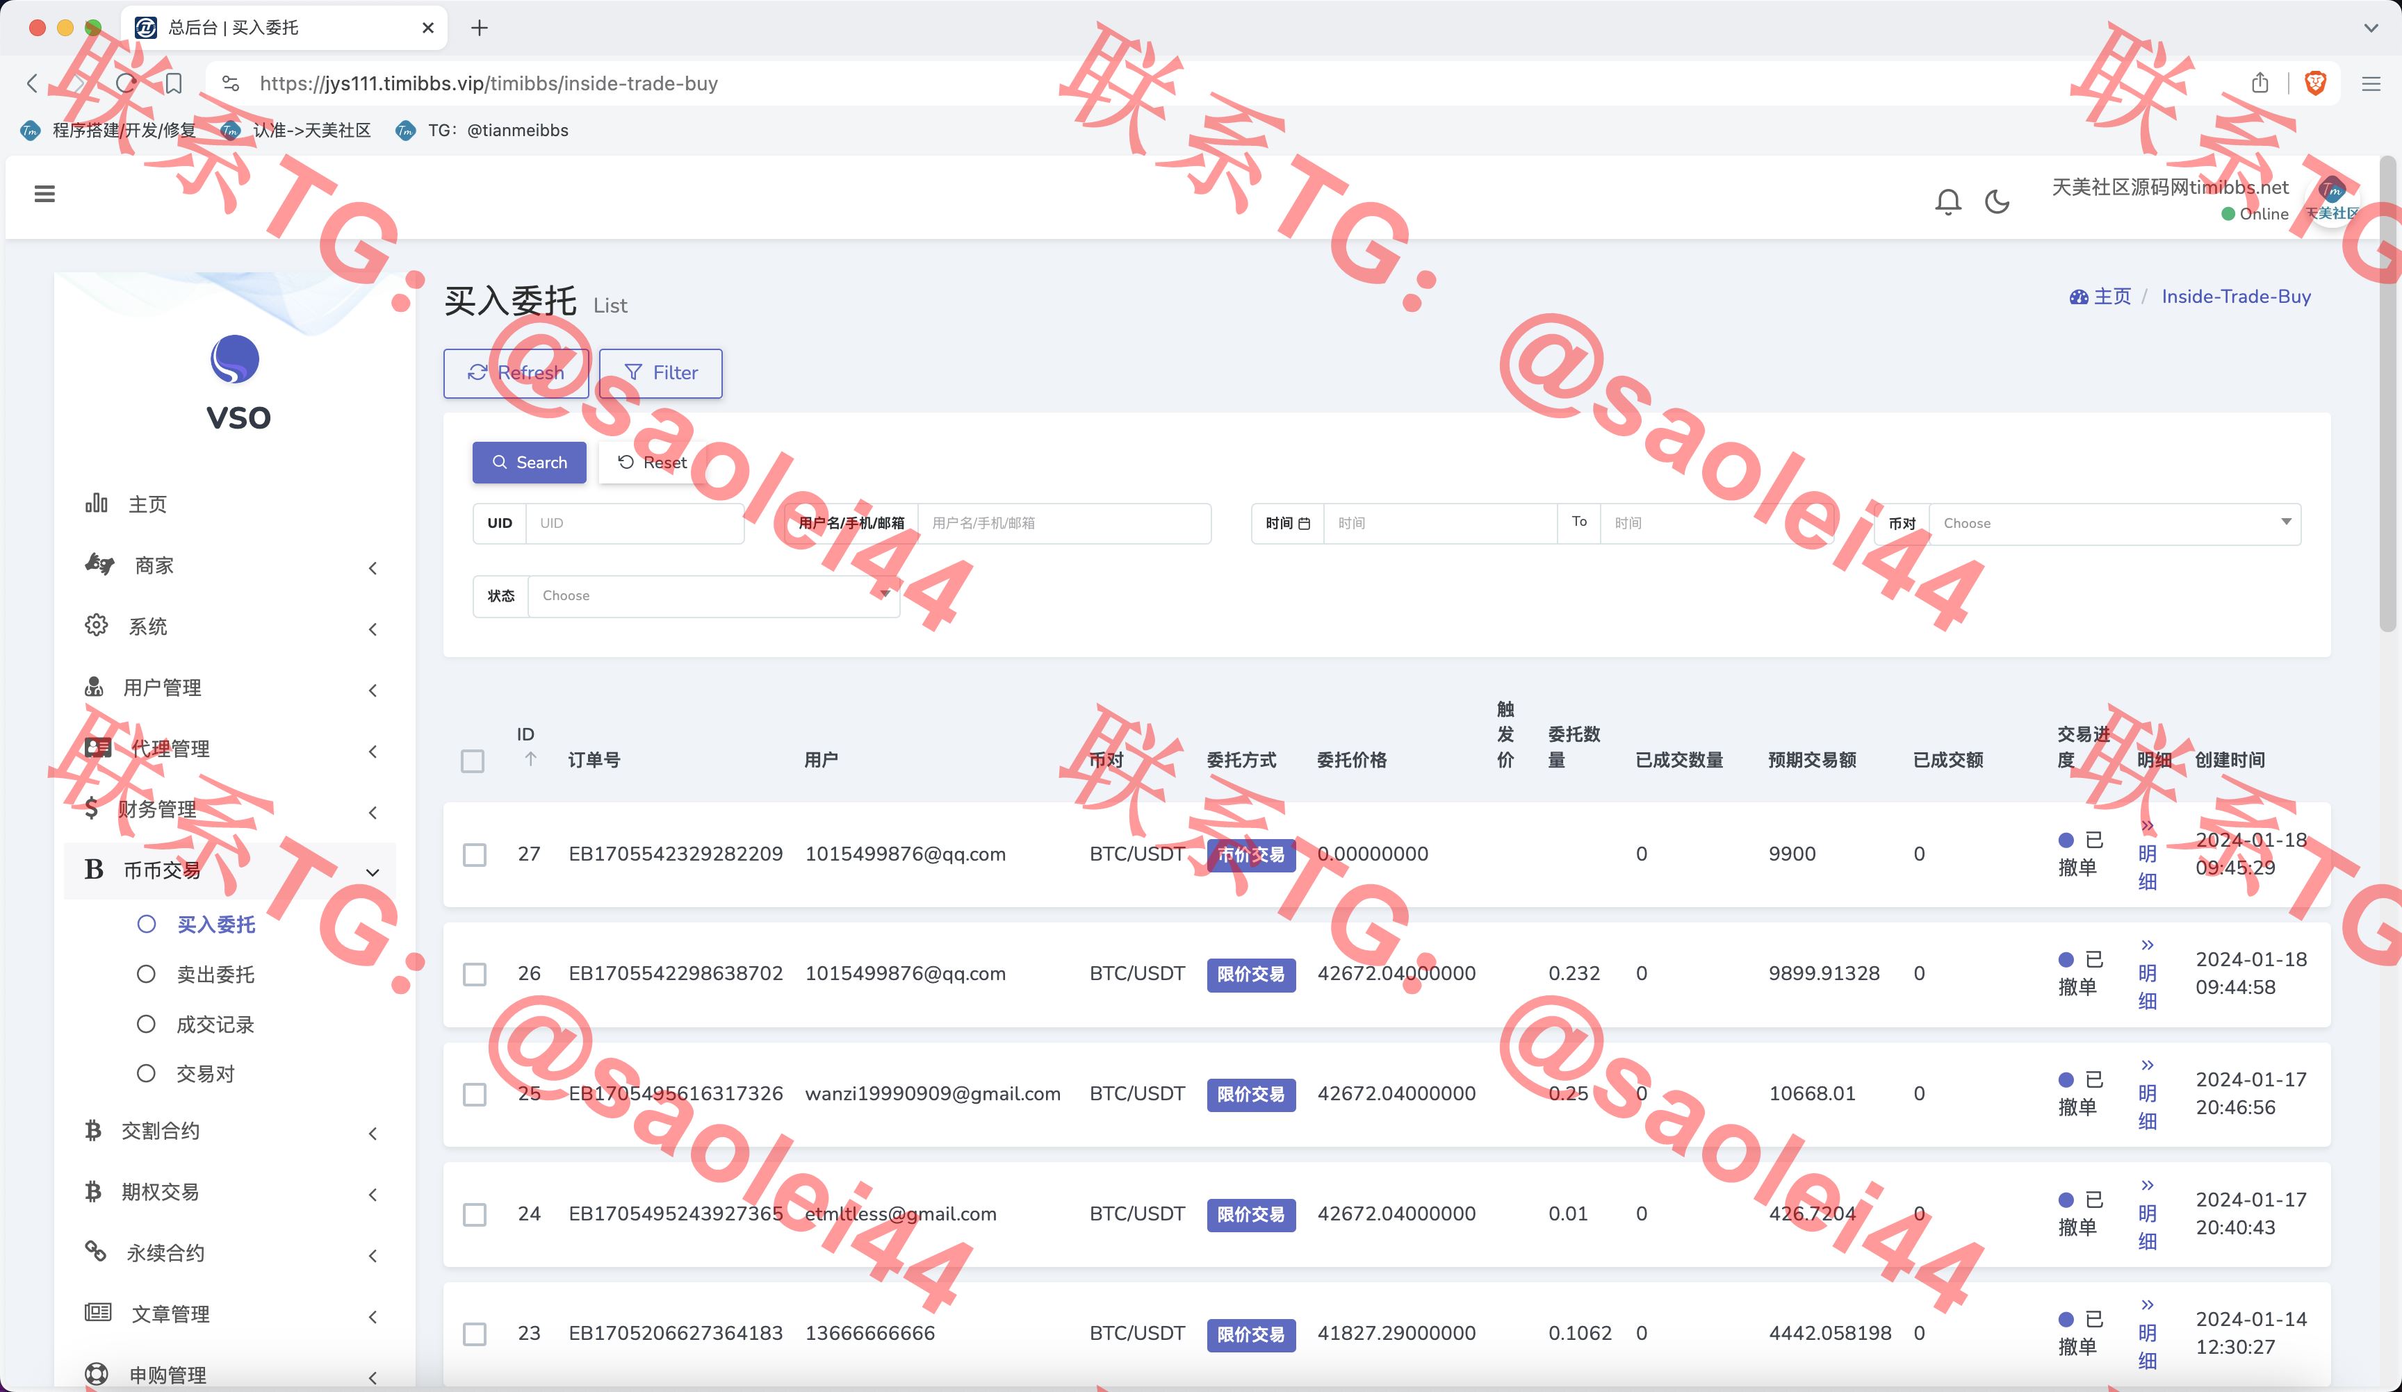Open site settings icon in address bar
Screen dimensions: 2402x1392
click(231, 84)
